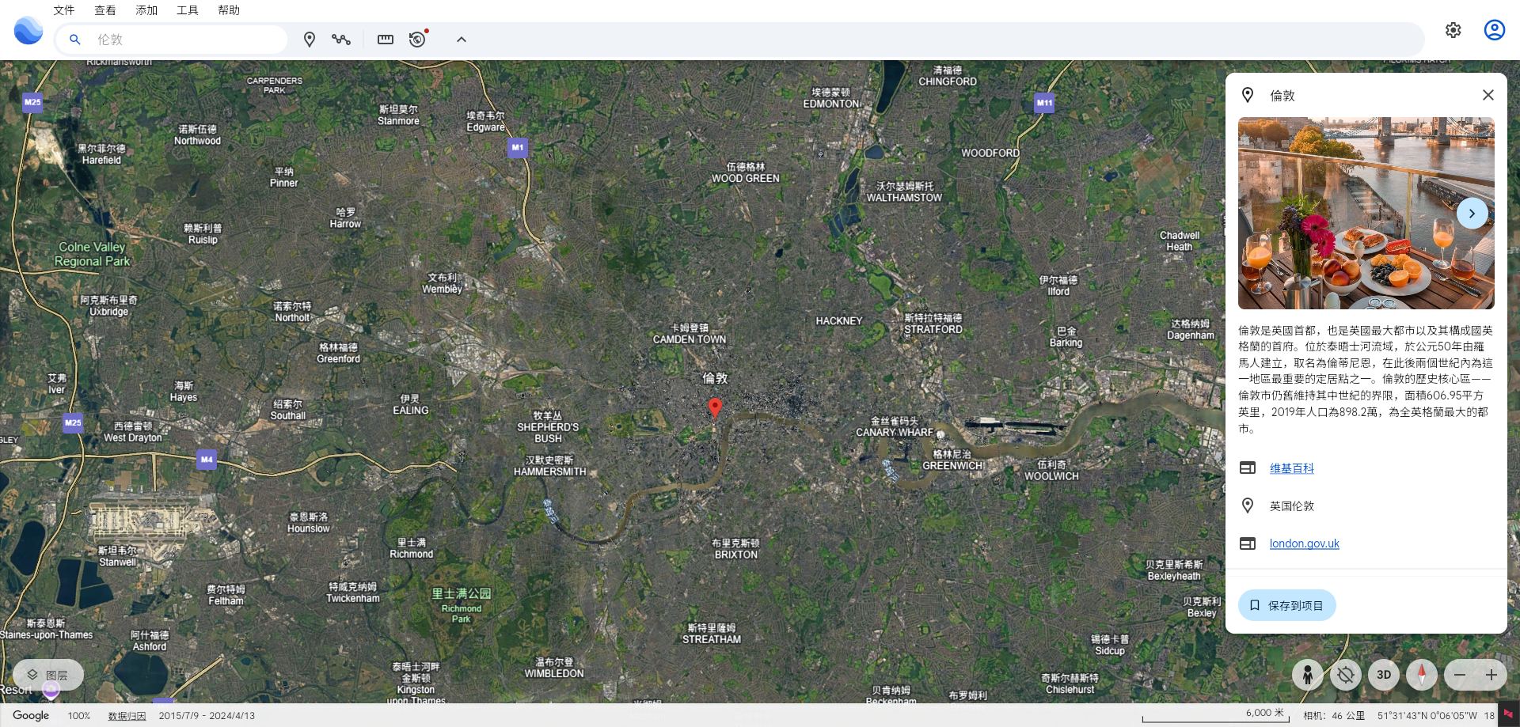Image resolution: width=1520 pixels, height=727 pixels.
Task: Select the ruler measure tool
Action: [x=386, y=39]
